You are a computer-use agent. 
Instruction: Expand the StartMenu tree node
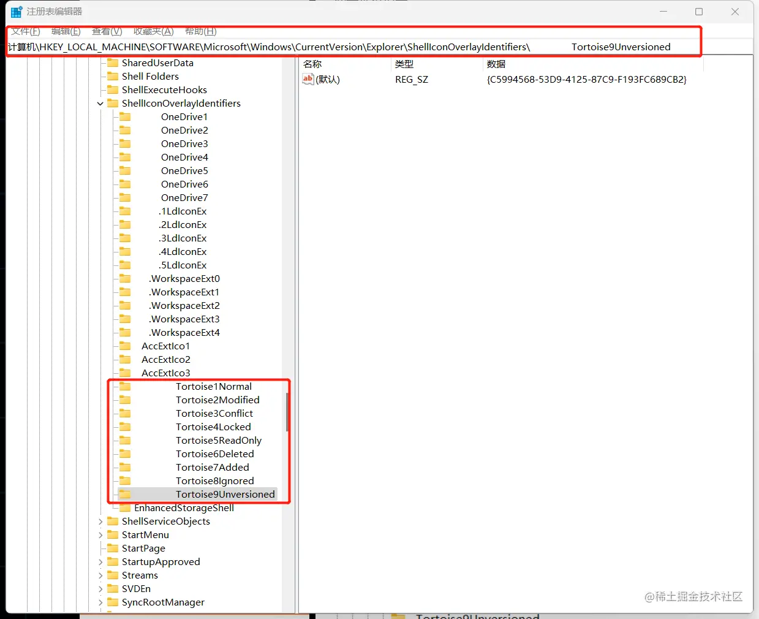pyautogui.click(x=100, y=535)
